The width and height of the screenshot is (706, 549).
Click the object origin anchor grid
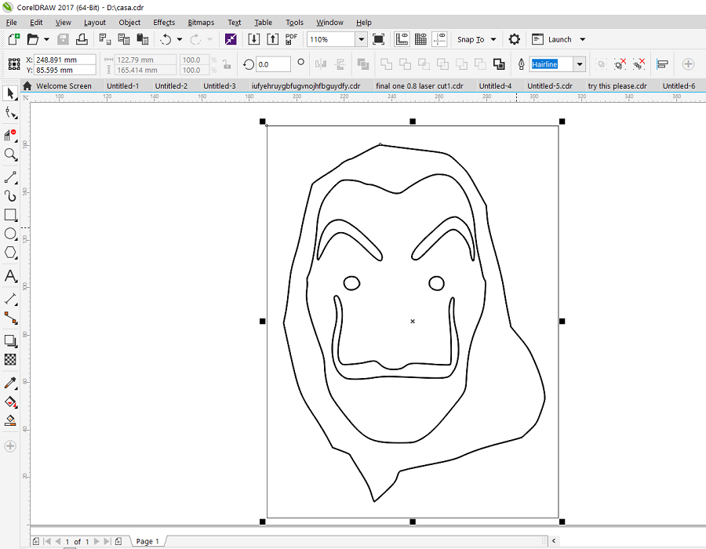[x=14, y=64]
